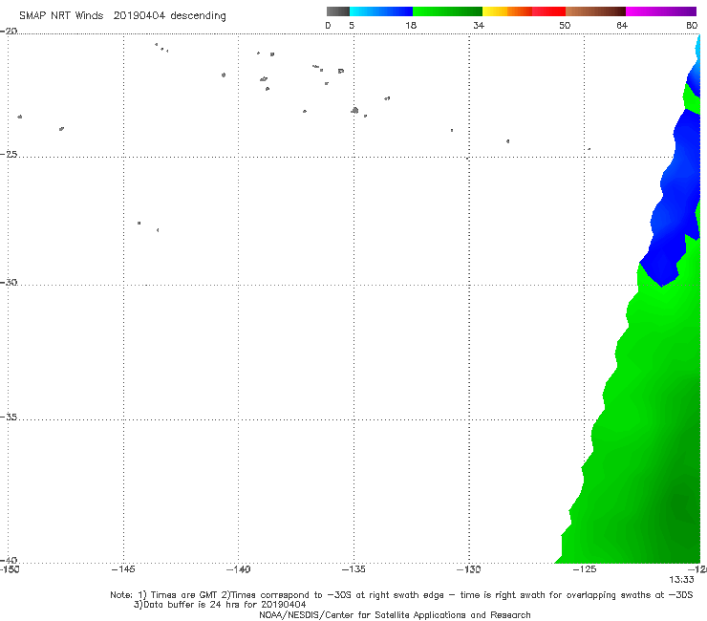Click the longitude label '-145'
The image size is (707, 621).
click(123, 569)
